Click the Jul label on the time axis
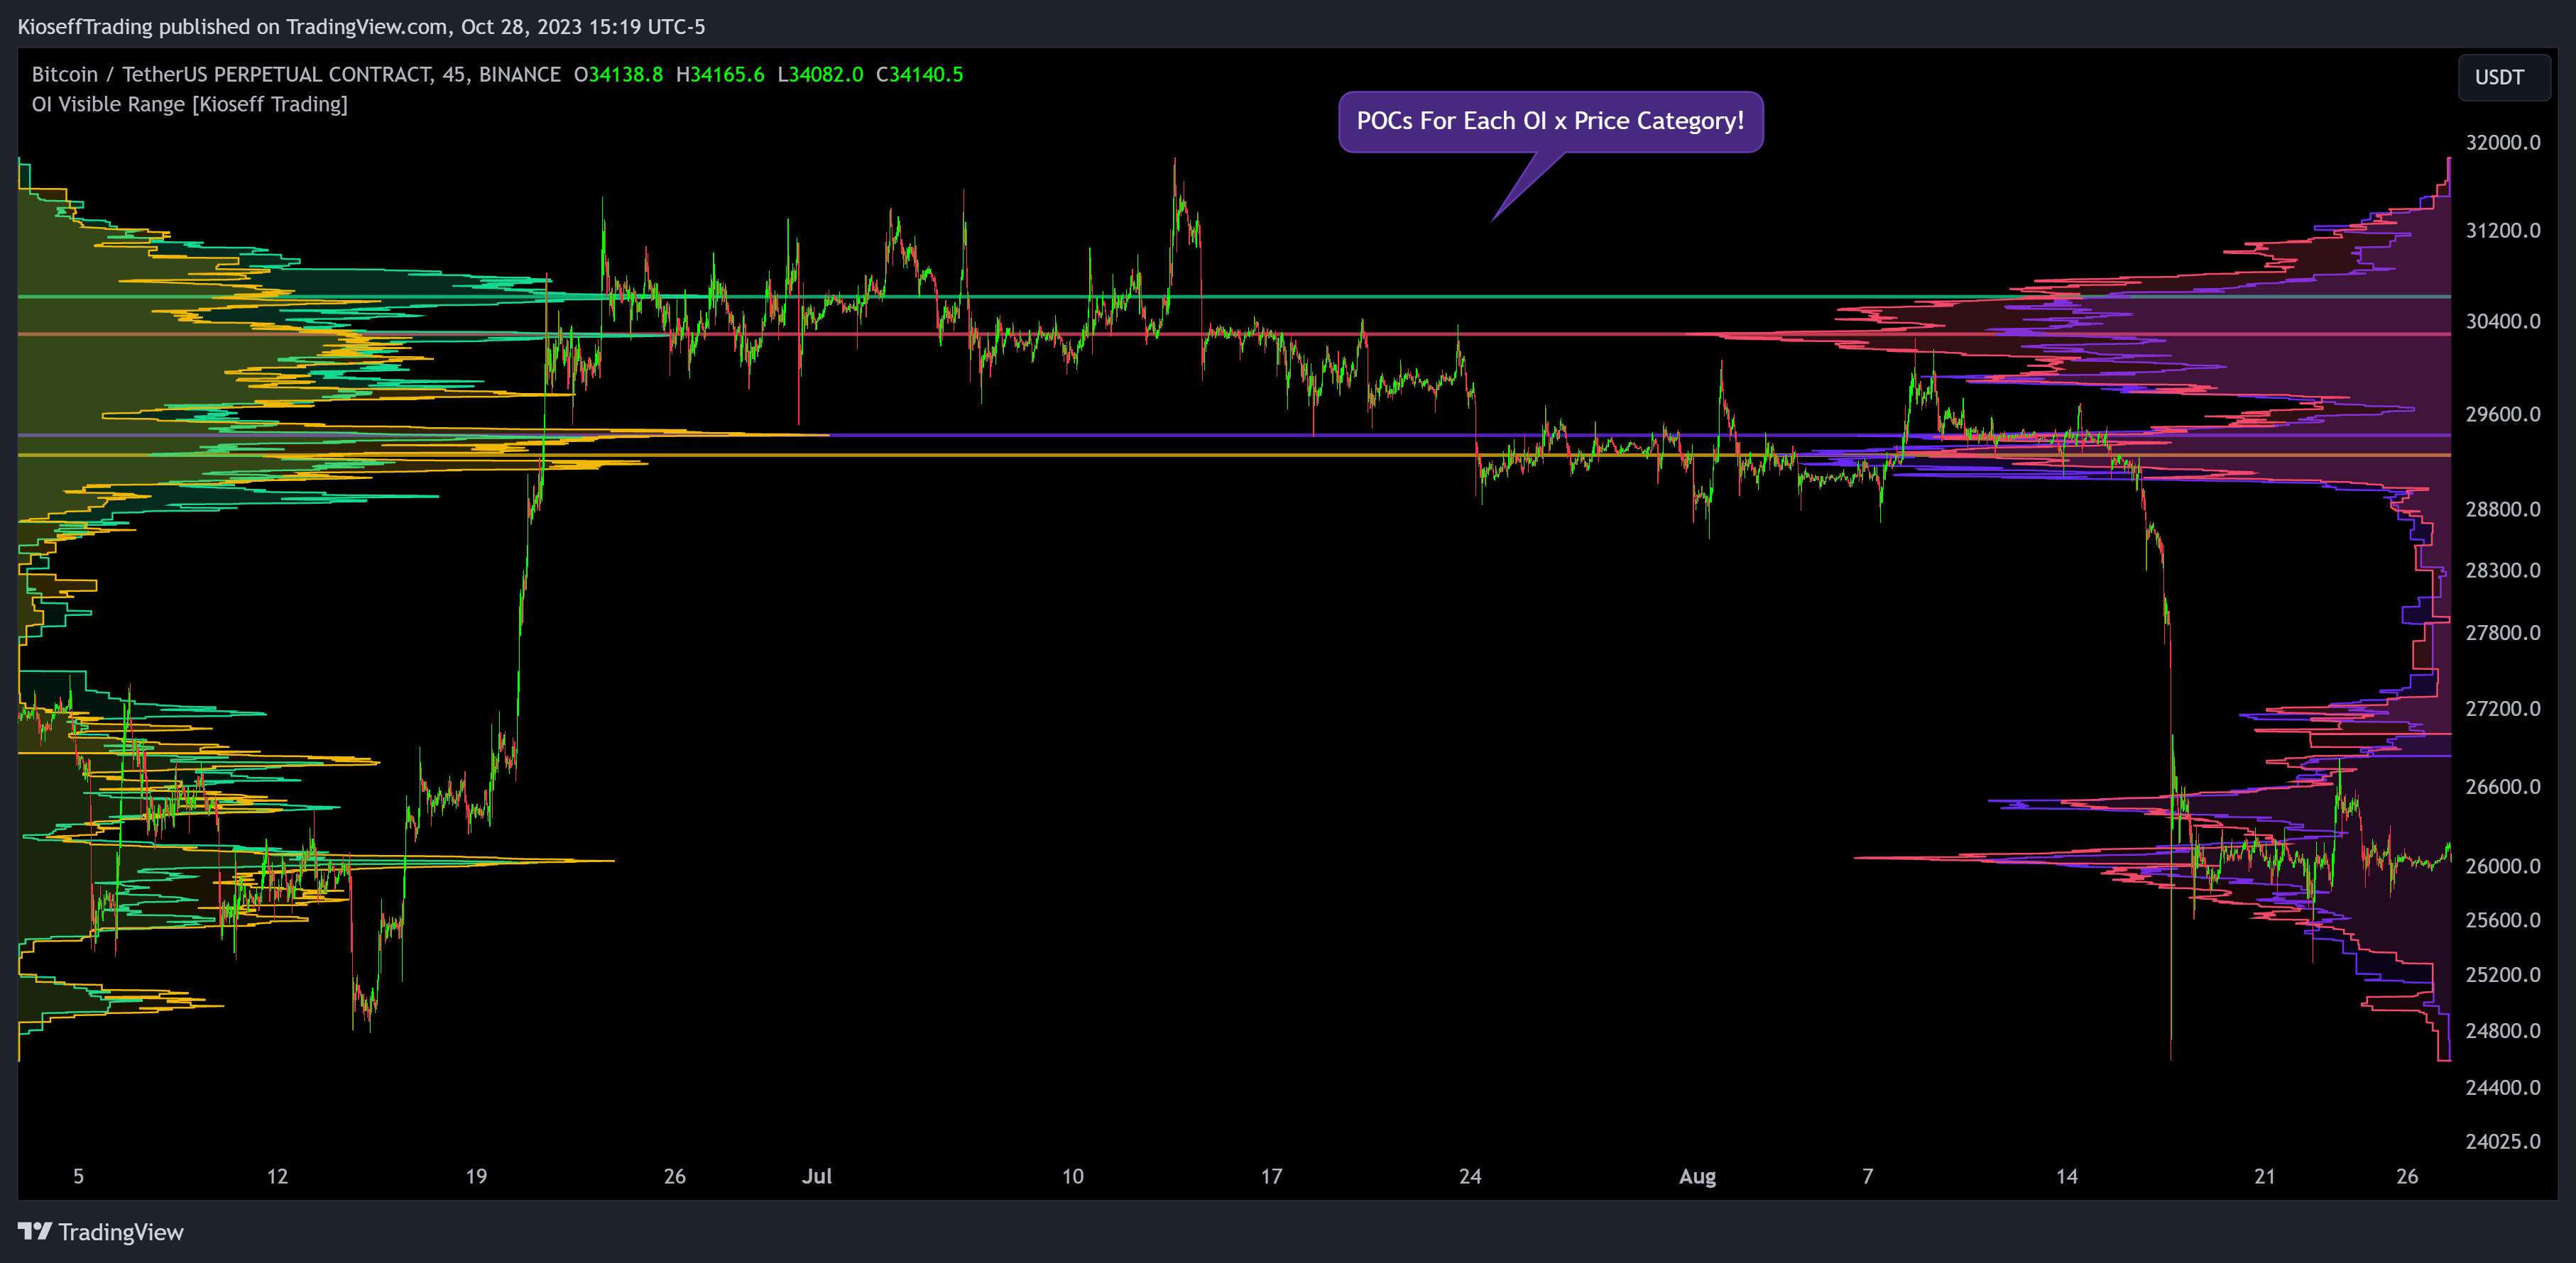Screen dimensions: 2576x1263 point(817,1176)
